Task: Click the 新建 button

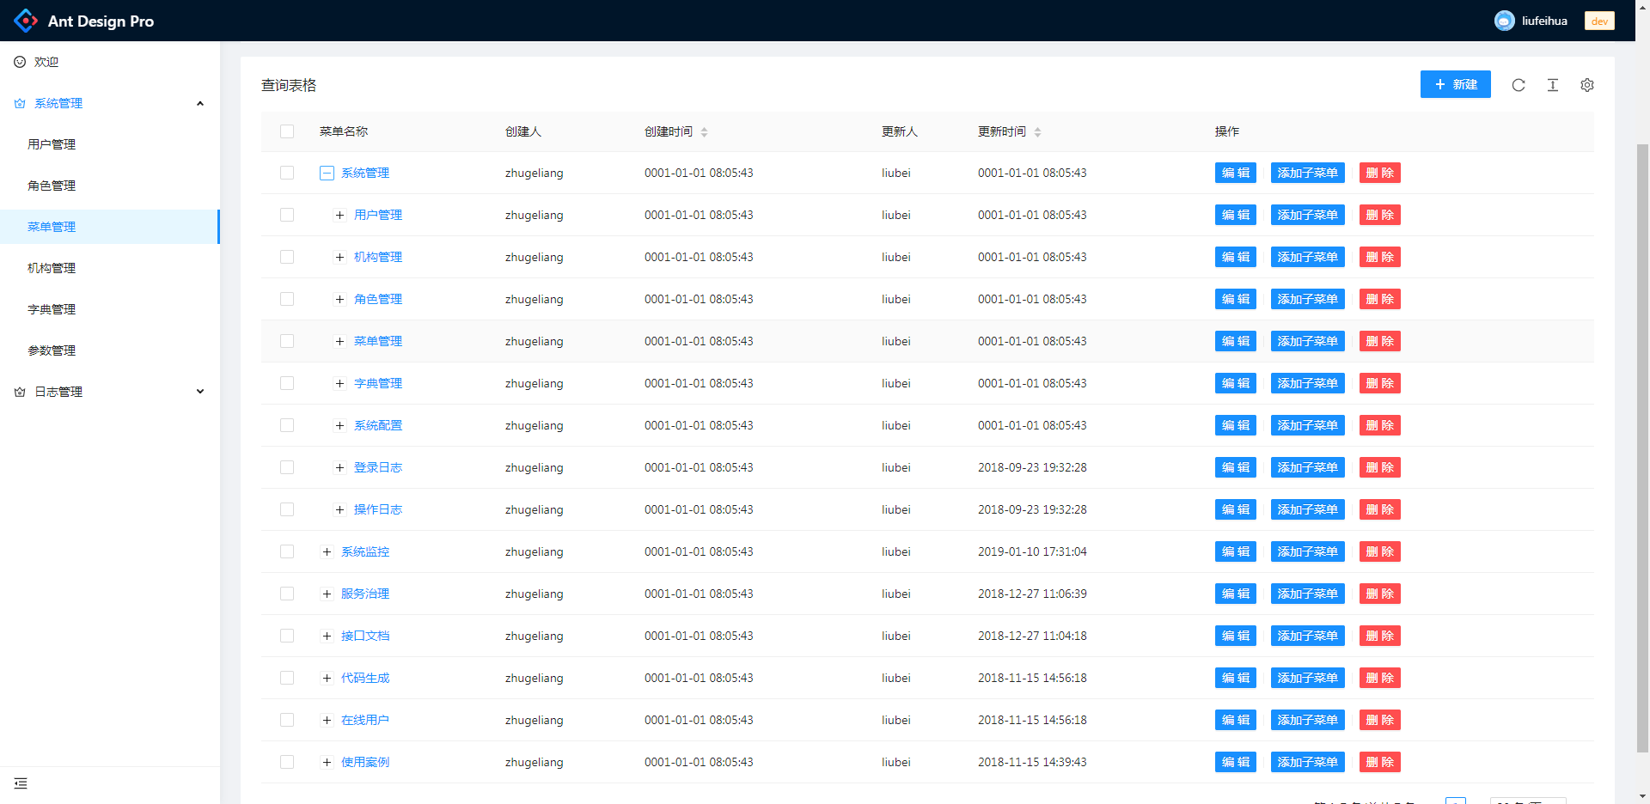Action: (1455, 84)
